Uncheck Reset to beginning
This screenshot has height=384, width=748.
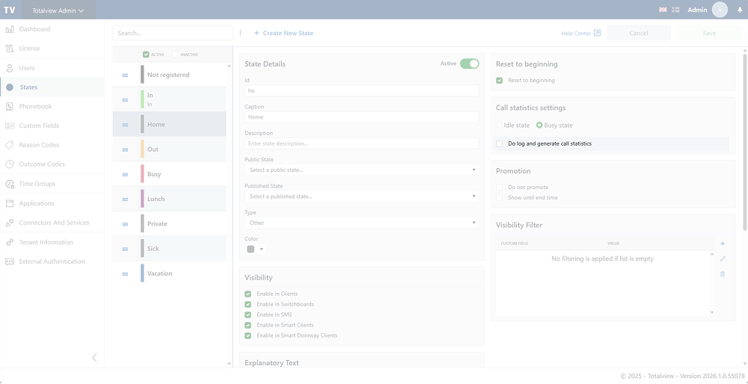[x=500, y=81]
